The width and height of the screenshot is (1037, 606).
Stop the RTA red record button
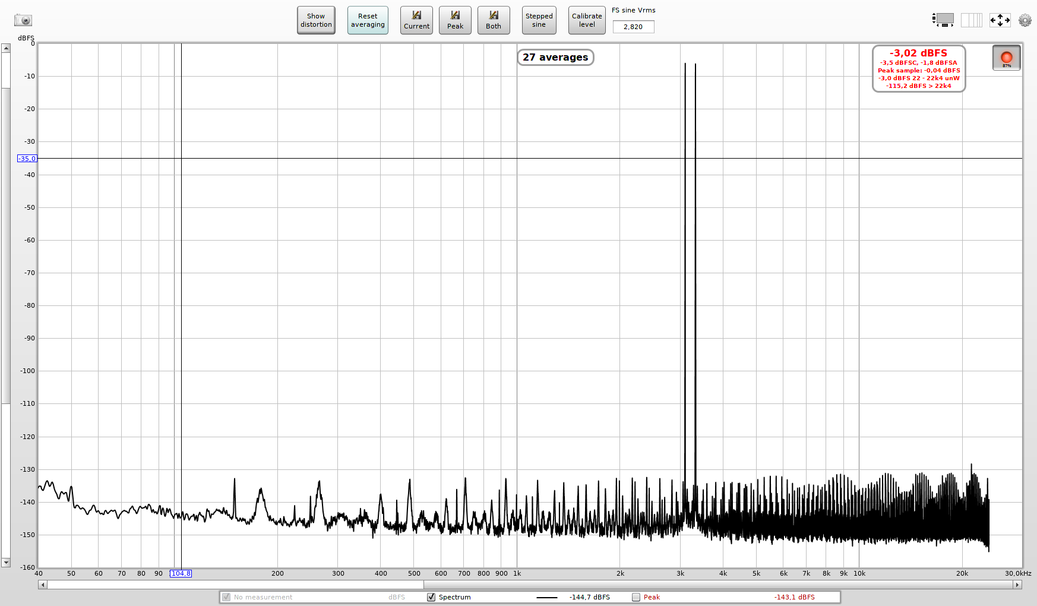pos(1007,58)
